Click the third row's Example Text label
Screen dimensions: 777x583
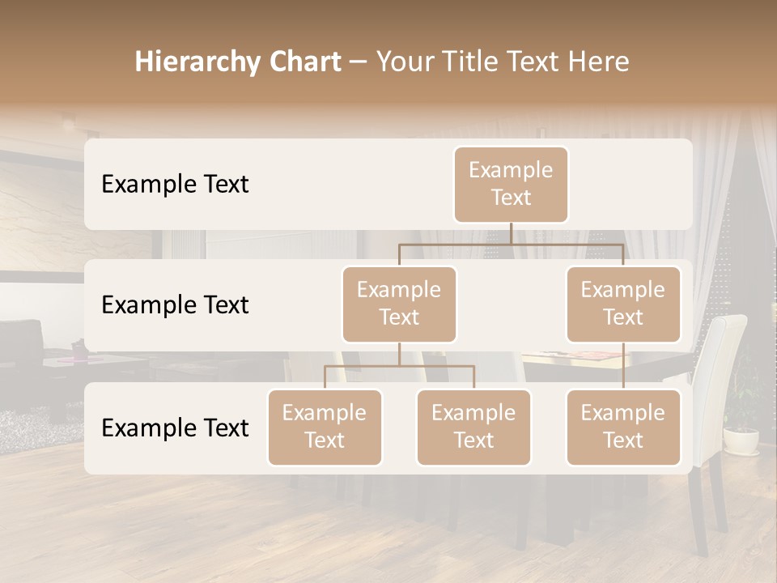click(x=175, y=428)
